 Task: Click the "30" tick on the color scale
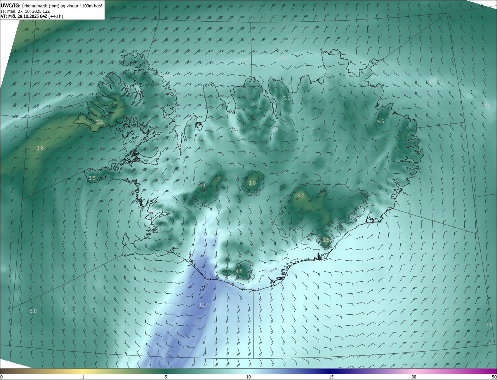click(414, 377)
